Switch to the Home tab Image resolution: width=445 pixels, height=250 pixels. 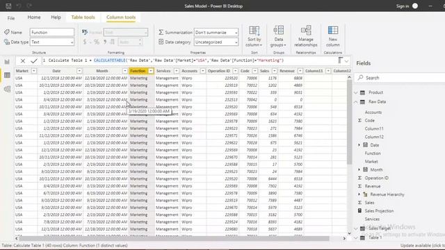tap(34, 17)
